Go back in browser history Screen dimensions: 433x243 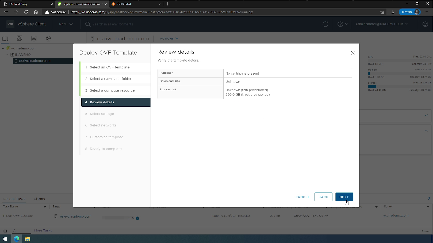tap(6, 12)
